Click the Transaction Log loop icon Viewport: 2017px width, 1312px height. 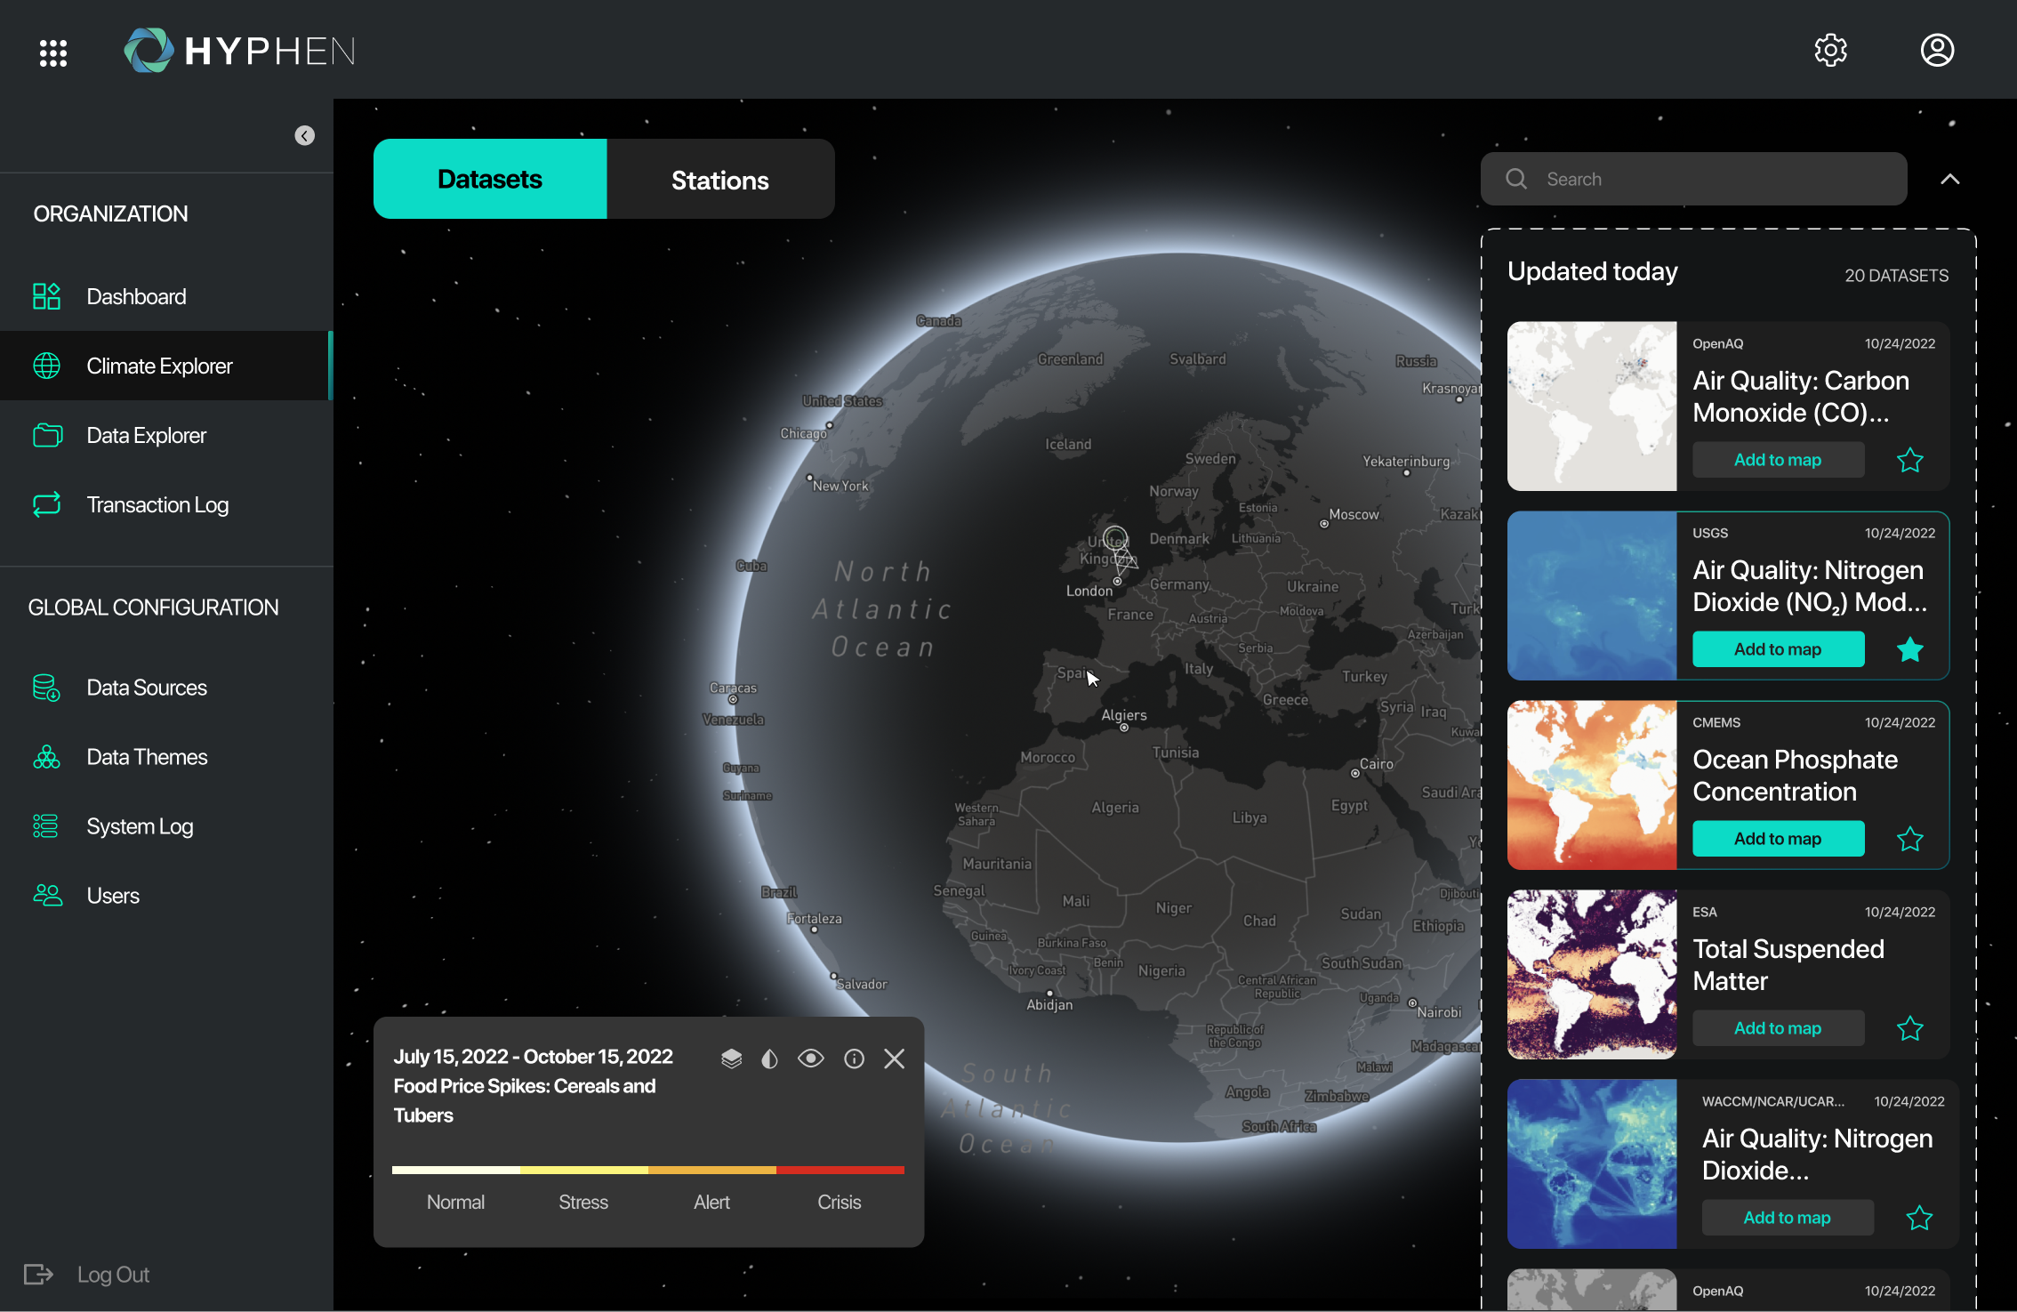(47, 504)
